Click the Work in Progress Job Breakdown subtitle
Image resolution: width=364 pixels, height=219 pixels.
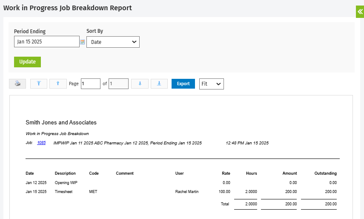click(x=57, y=133)
